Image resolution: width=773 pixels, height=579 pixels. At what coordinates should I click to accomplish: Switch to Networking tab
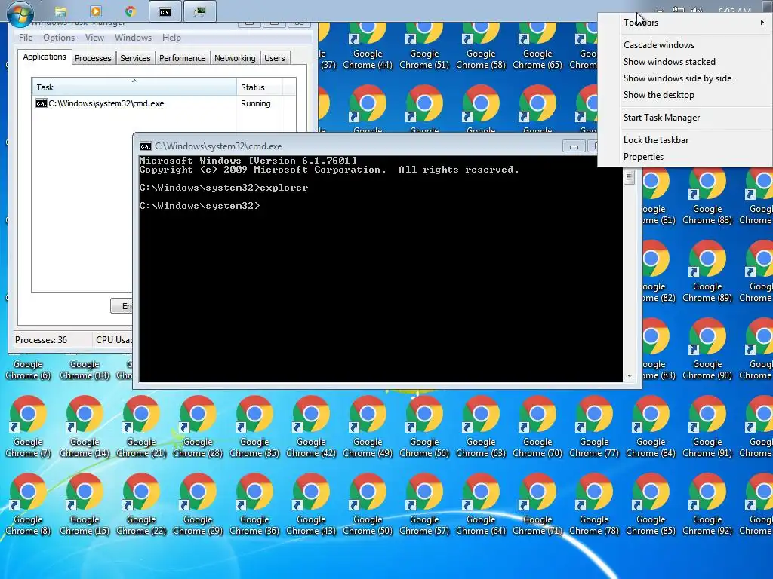point(235,58)
